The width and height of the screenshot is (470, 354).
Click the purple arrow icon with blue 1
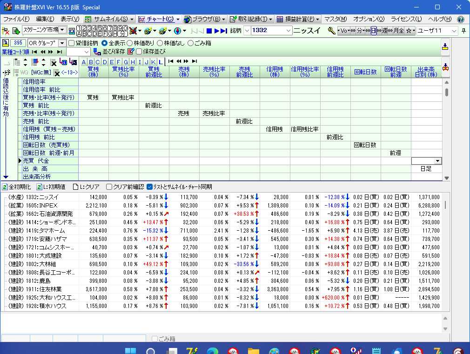click(x=63, y=62)
